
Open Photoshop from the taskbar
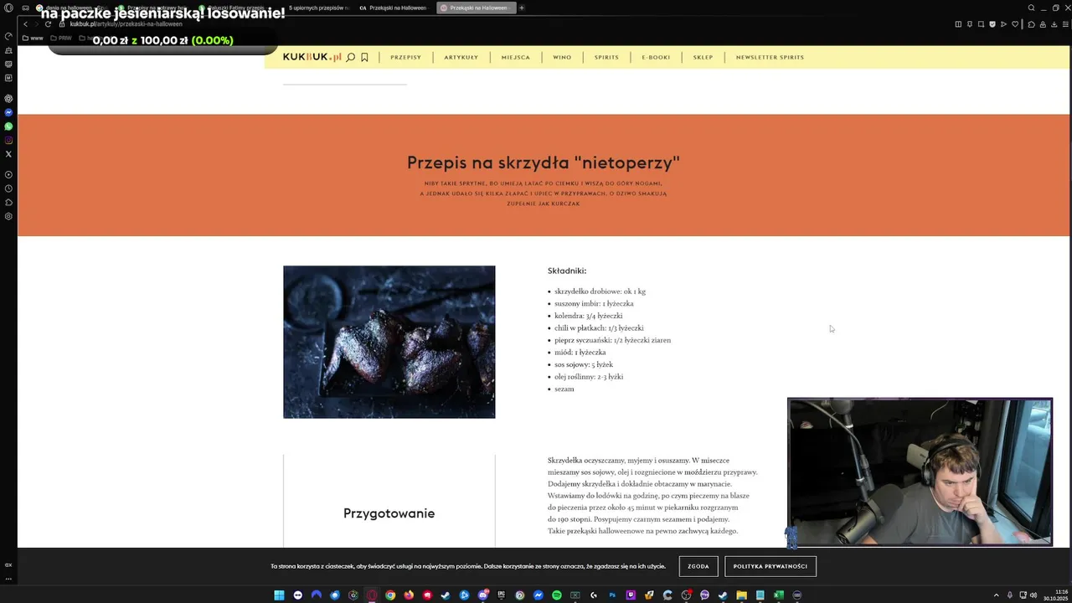coord(612,595)
